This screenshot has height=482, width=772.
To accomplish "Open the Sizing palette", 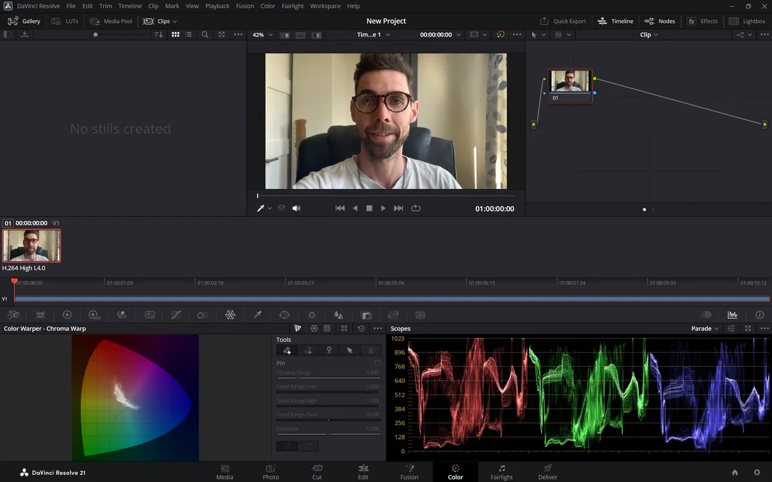I will click(393, 315).
